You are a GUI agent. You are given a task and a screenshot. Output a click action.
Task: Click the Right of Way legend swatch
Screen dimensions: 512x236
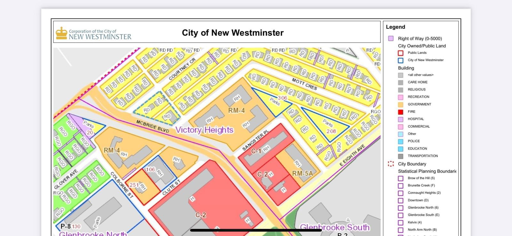click(x=391, y=38)
